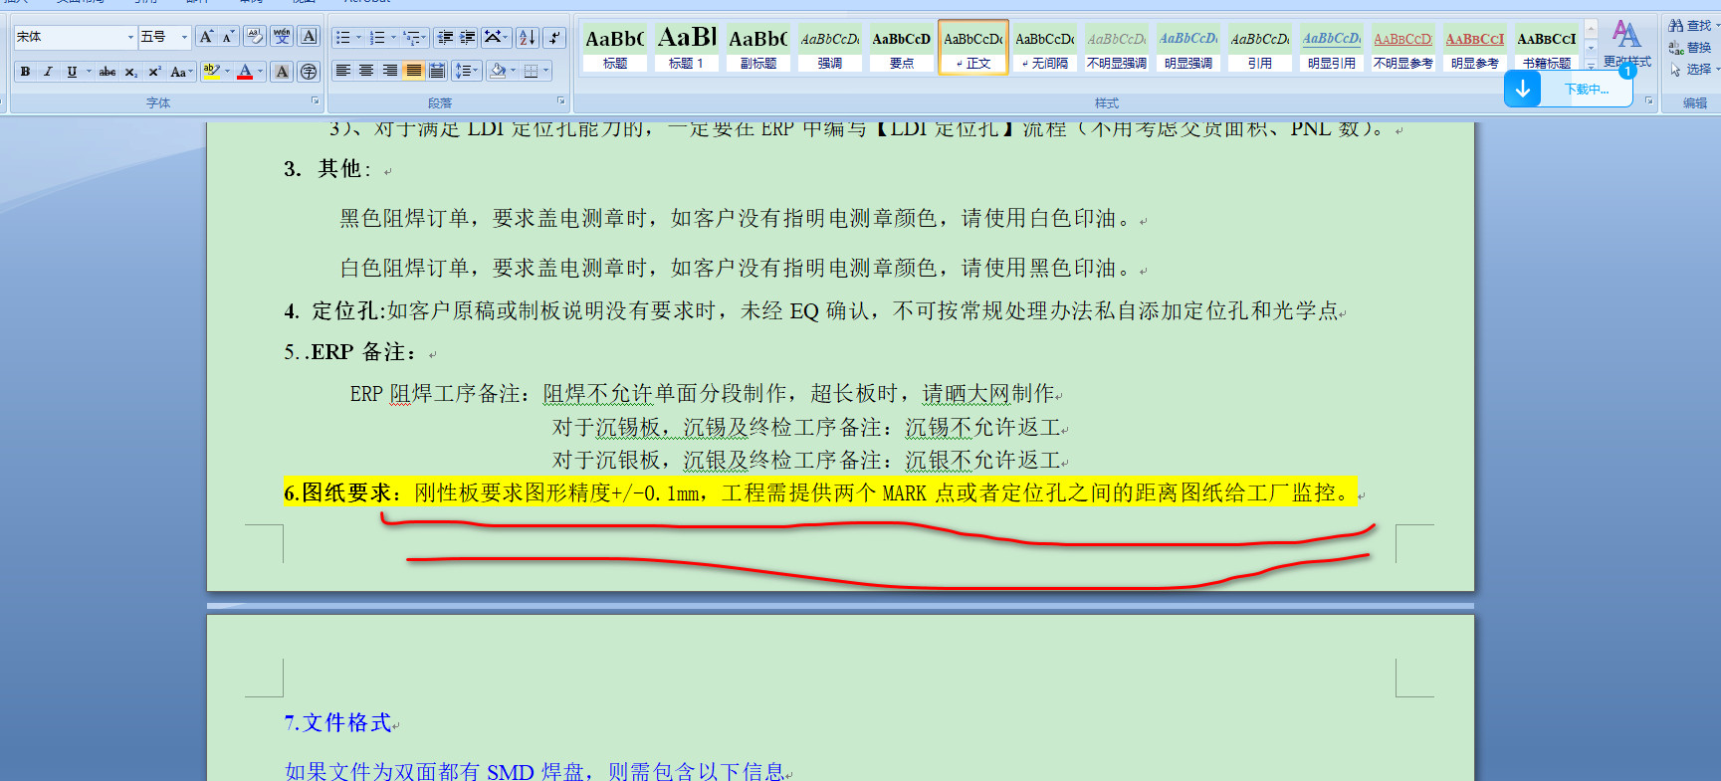
Task: Open the font size dropdown
Action: click(184, 37)
